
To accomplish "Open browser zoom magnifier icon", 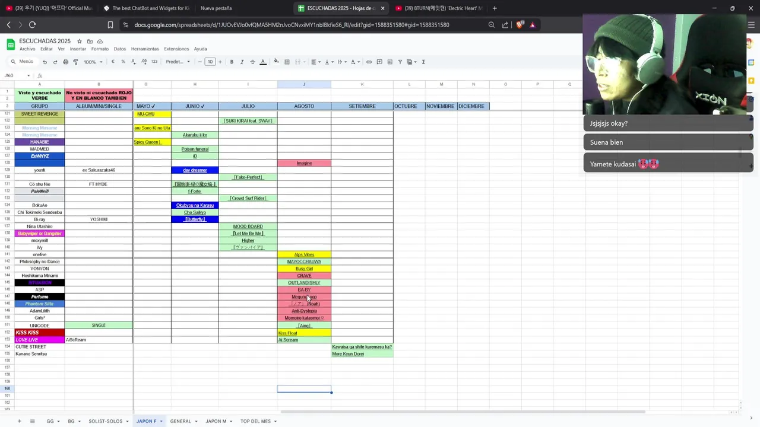I will click(491, 25).
